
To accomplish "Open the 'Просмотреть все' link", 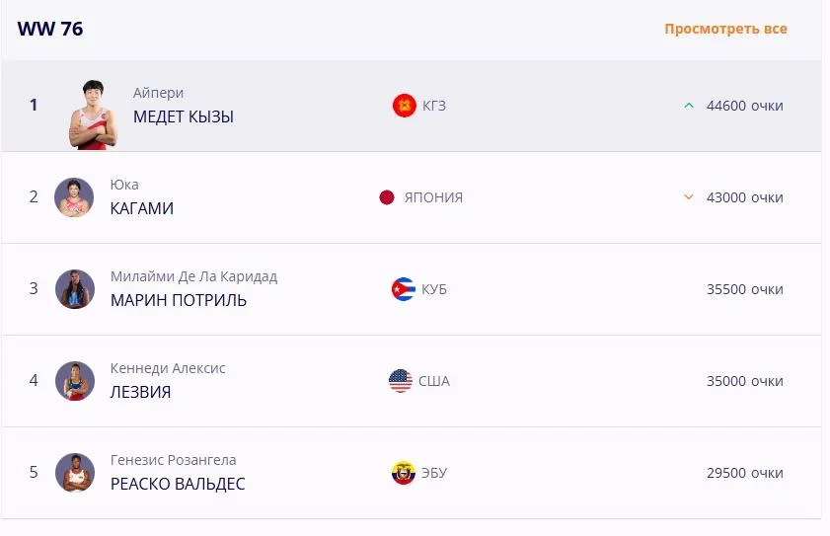I will click(x=725, y=29).
